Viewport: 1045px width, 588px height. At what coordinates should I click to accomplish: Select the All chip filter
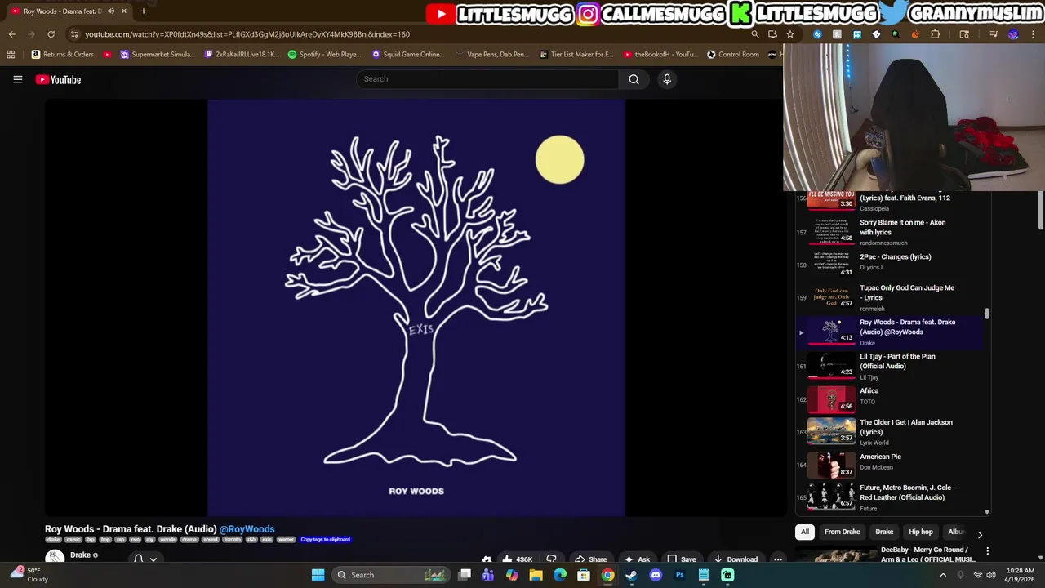tap(804, 532)
